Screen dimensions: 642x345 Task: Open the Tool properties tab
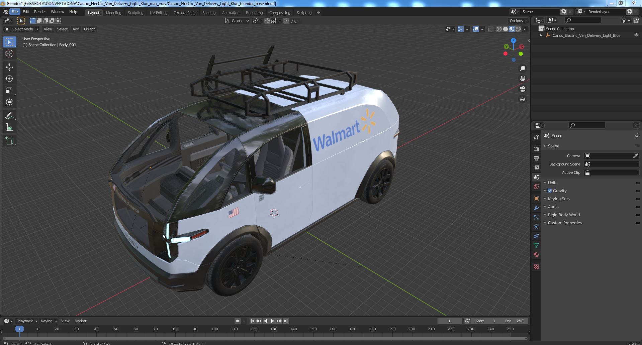pyautogui.click(x=536, y=137)
